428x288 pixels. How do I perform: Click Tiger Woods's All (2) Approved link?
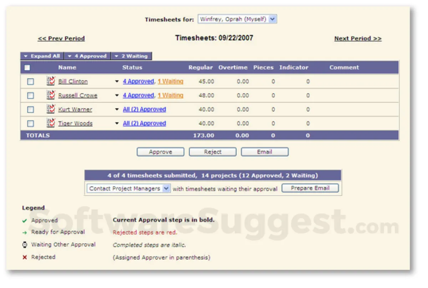(x=144, y=123)
